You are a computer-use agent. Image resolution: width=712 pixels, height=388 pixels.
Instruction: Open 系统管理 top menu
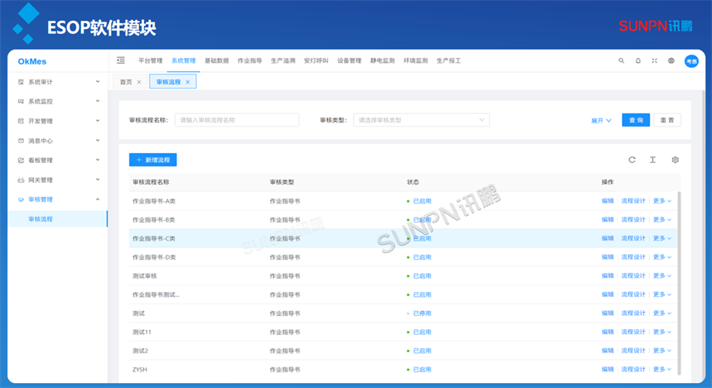(x=184, y=61)
